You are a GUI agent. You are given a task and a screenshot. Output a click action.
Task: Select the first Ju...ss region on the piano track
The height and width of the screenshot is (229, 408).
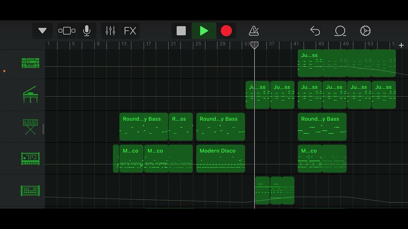258,95
